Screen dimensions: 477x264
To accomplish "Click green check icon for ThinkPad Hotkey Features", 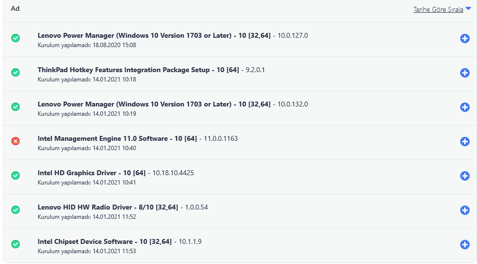I will 16,73.
